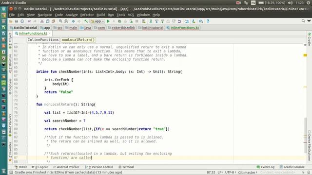Open the Gradle Console window
This screenshot has height=175, width=312.
point(292,167)
